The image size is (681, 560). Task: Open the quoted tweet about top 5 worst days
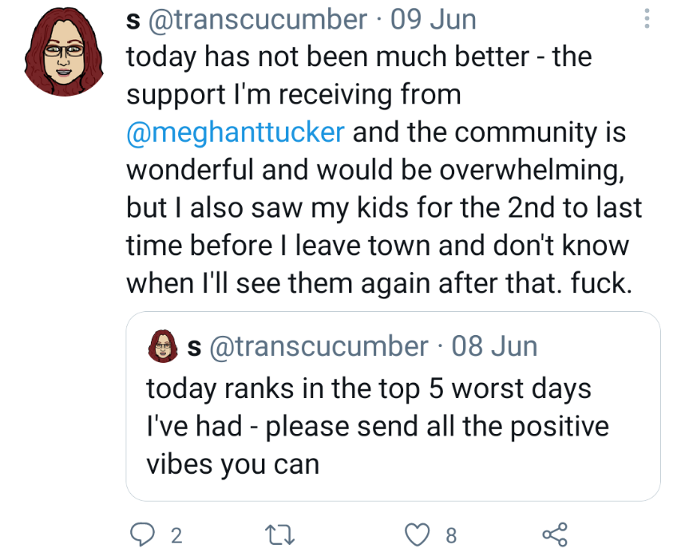(393, 406)
